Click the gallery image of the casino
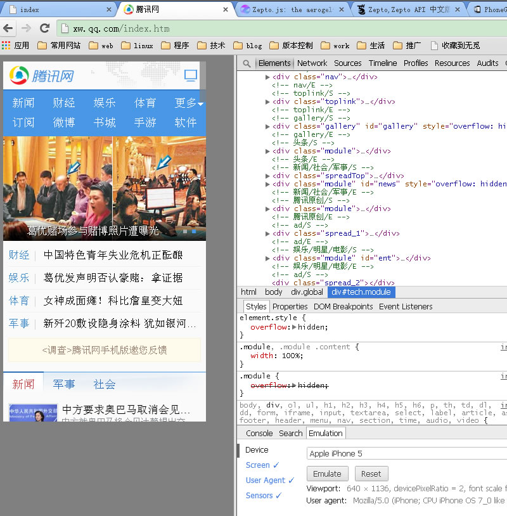507x516 pixels. 105,188
